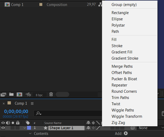
Task: Click the 8 bpc color depth button
Action: [x=39, y=95]
